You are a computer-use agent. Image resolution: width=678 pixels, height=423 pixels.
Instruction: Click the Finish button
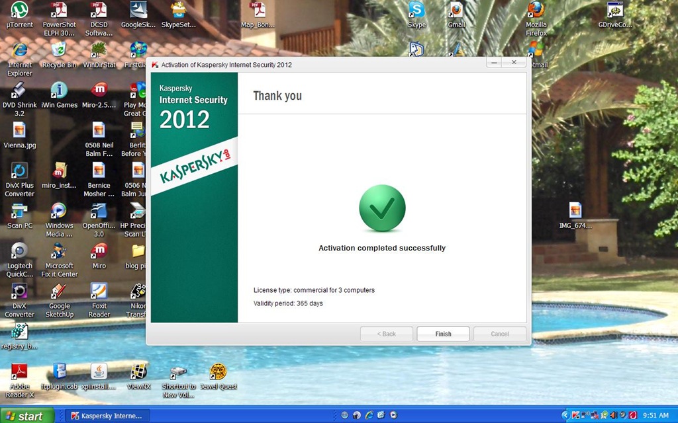pos(443,334)
